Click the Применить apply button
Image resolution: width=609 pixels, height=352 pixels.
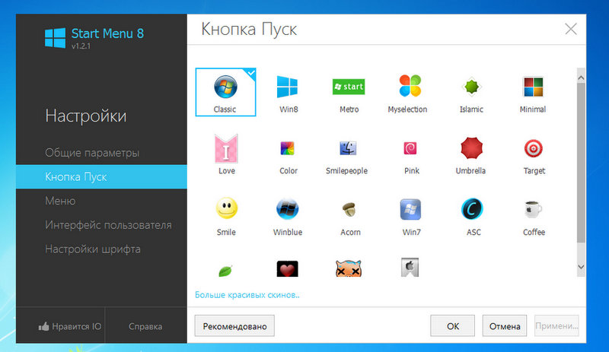pos(556,326)
